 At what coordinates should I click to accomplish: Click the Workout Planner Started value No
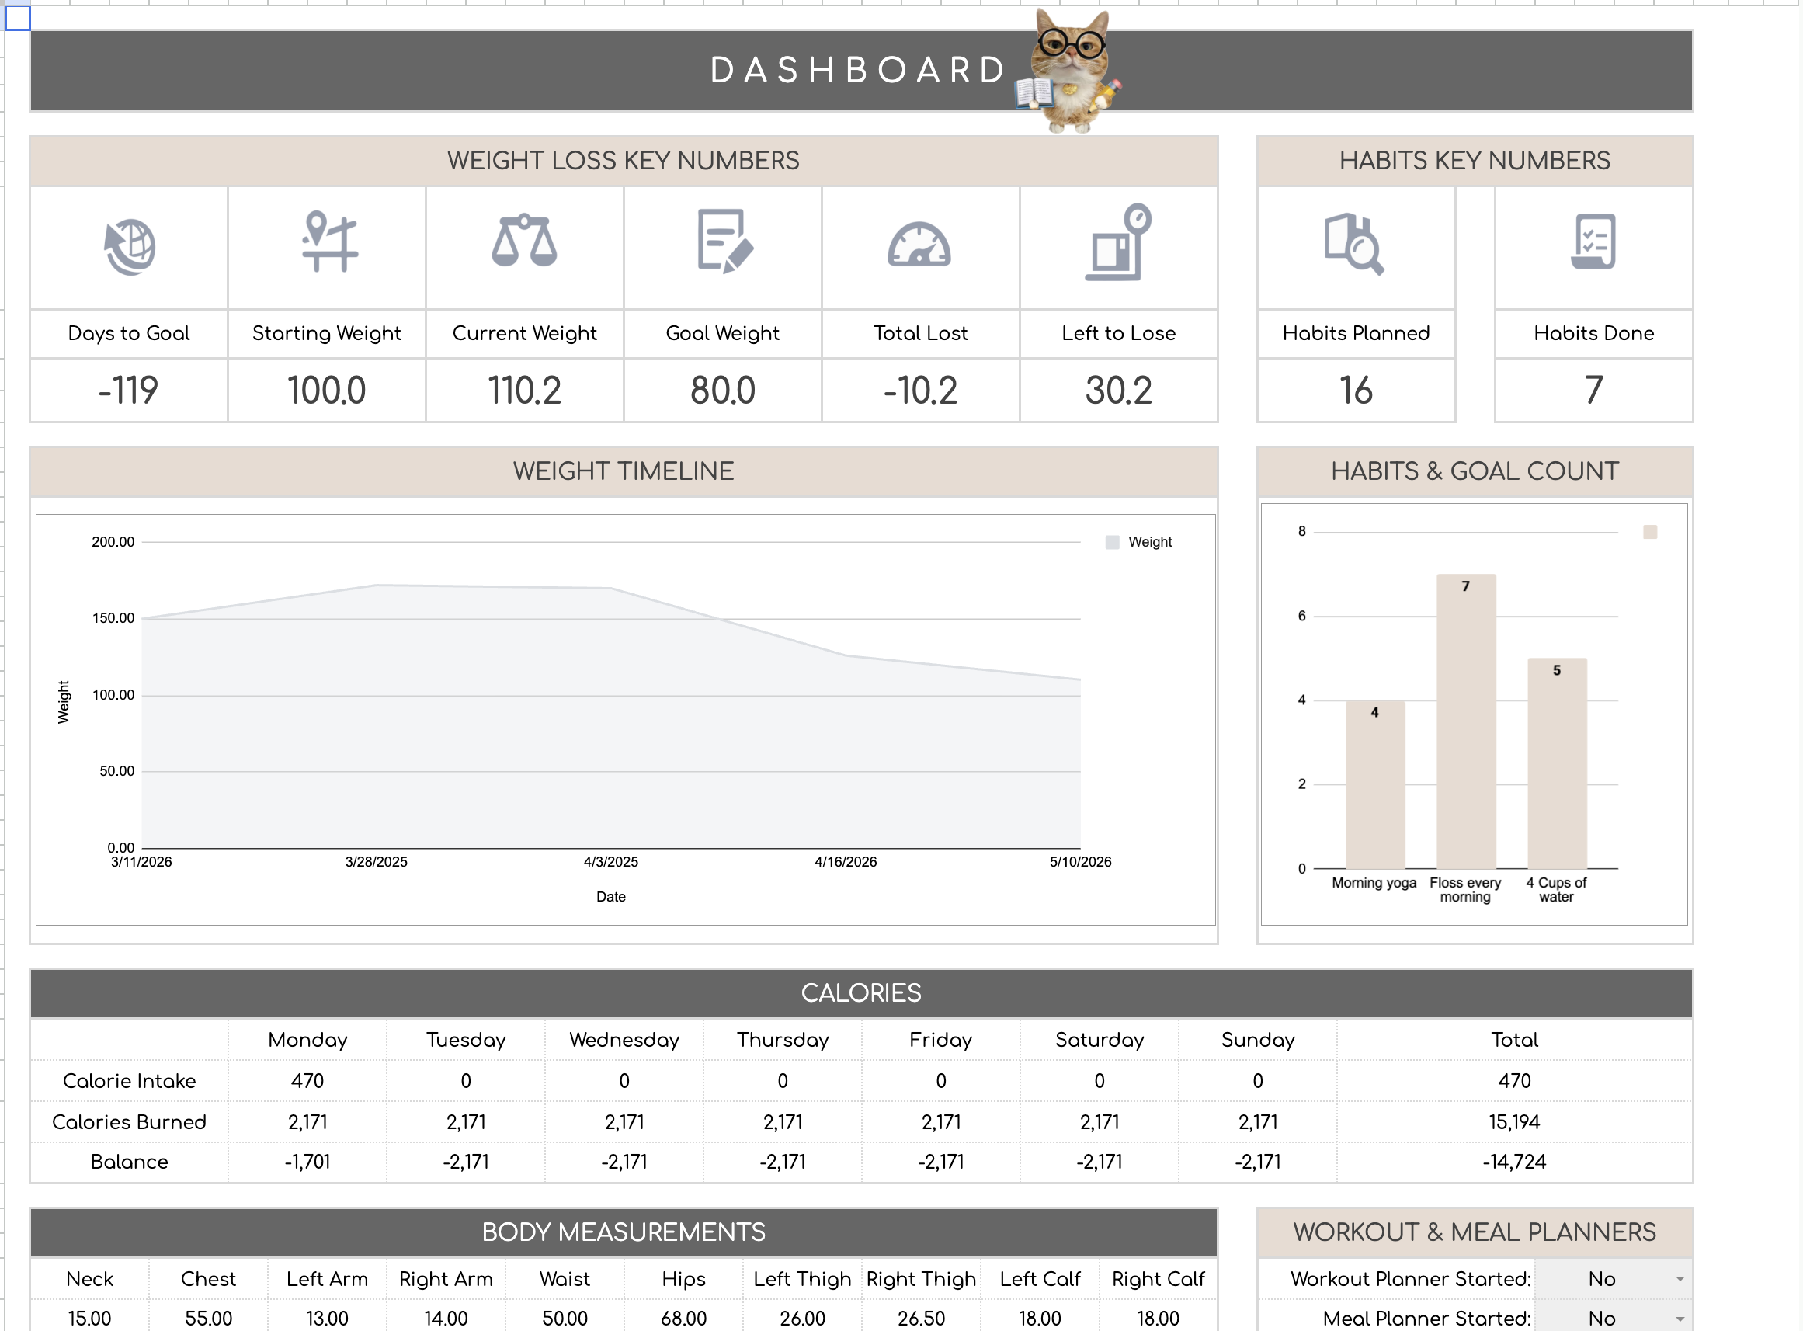(1602, 1279)
